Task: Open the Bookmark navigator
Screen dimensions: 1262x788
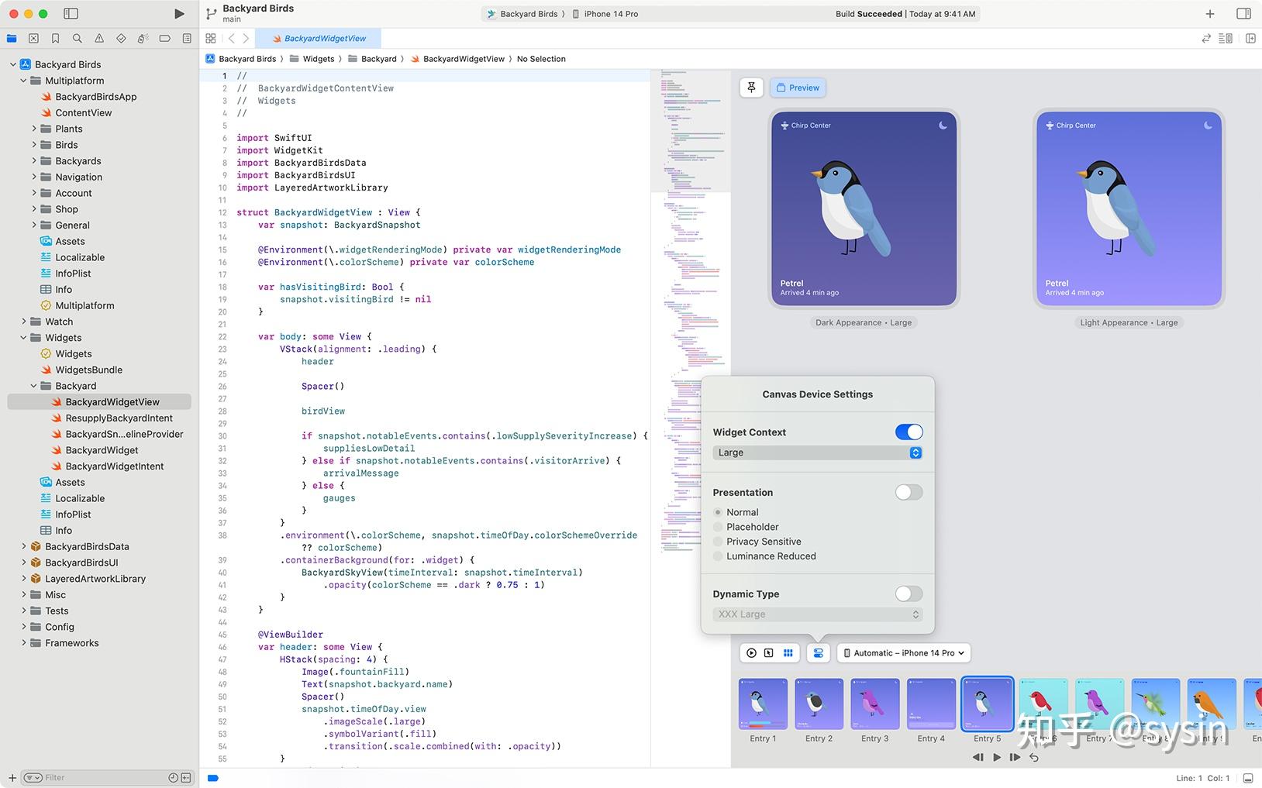Action: coord(55,38)
